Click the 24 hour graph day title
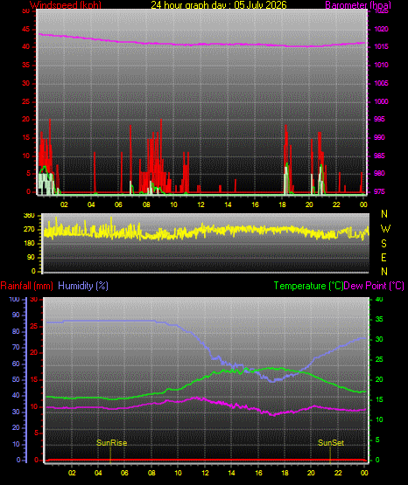The width and height of the screenshot is (408, 485). coord(219,5)
